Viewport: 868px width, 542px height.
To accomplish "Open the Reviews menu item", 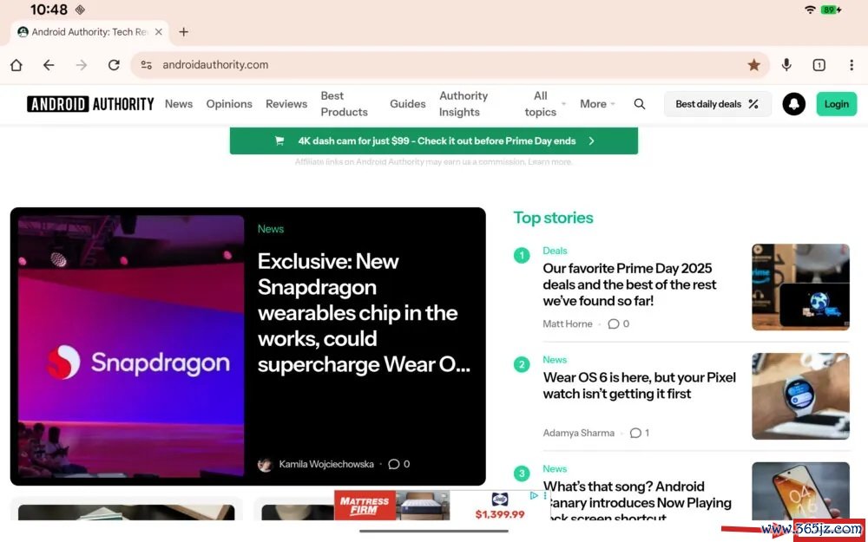I will 286,104.
